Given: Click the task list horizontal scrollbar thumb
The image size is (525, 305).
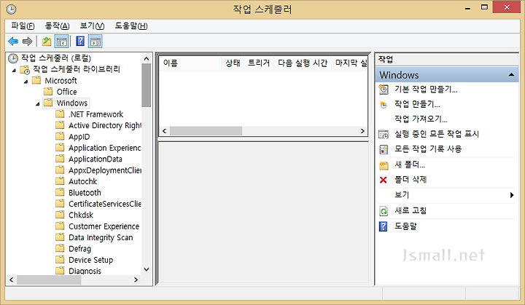Looking at the screenshot, I should (206, 131).
